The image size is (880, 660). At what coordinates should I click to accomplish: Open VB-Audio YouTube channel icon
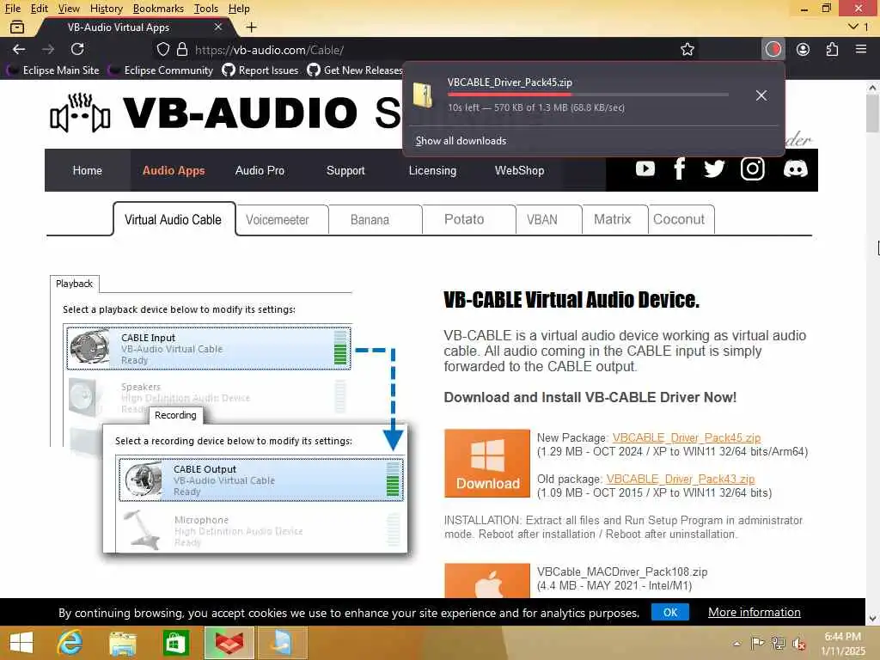pos(645,168)
